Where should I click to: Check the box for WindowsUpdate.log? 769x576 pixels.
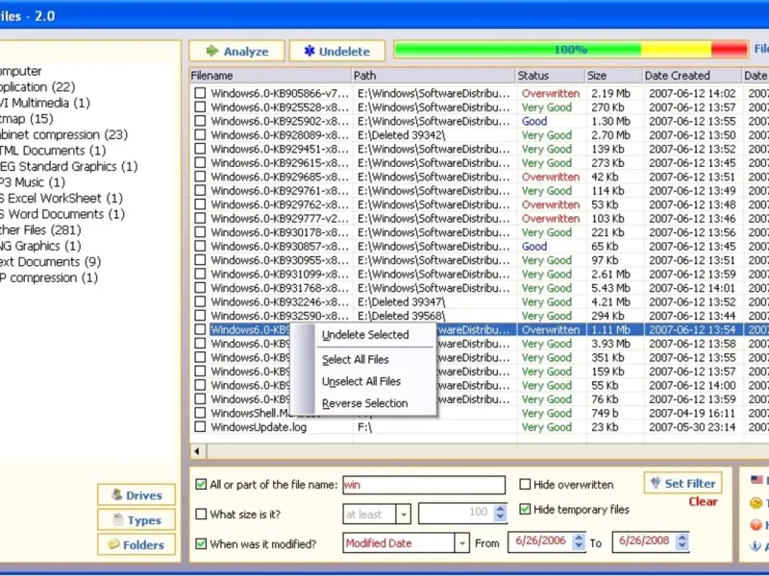200,426
